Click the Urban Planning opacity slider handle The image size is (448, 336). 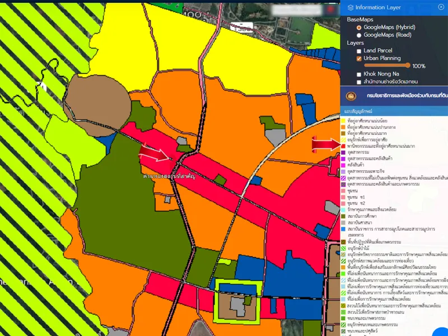click(x=409, y=66)
